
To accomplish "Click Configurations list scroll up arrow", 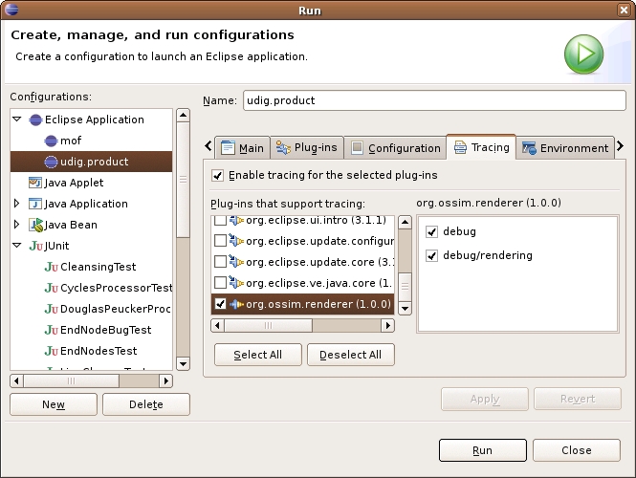I will pyautogui.click(x=184, y=116).
